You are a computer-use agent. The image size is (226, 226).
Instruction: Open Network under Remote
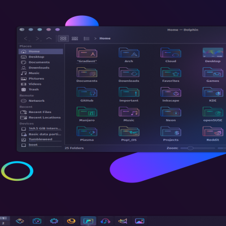pyautogui.click(x=41, y=101)
